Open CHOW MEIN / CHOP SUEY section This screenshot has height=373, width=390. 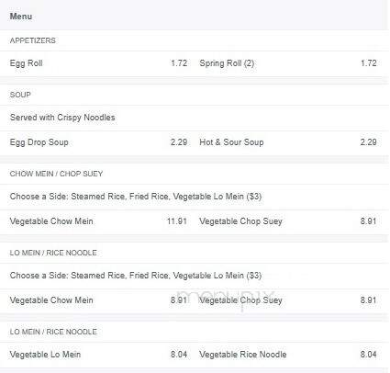click(x=56, y=174)
